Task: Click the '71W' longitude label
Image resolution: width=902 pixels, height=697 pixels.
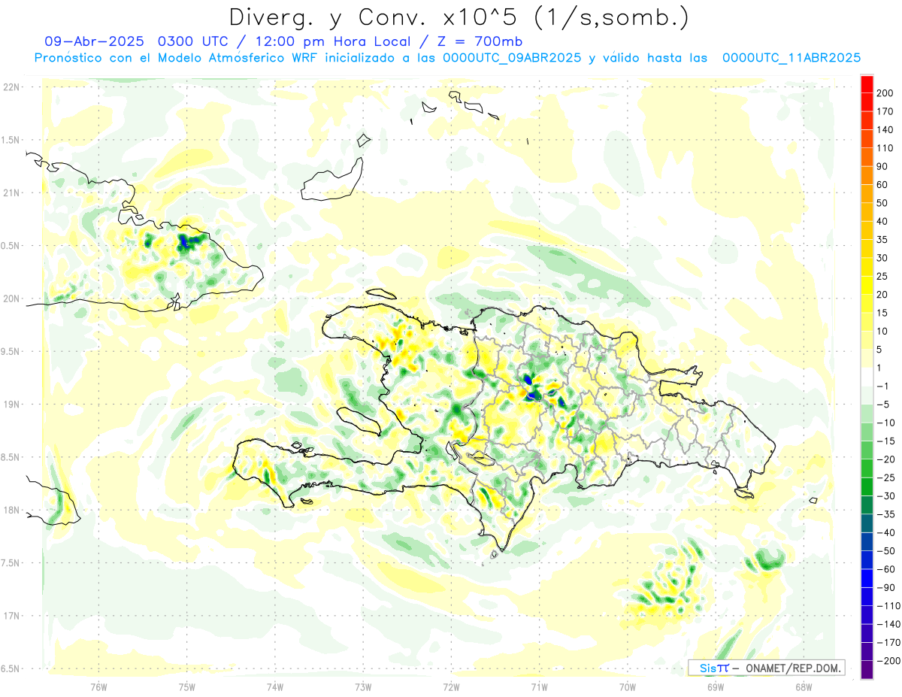Action: coord(539,686)
